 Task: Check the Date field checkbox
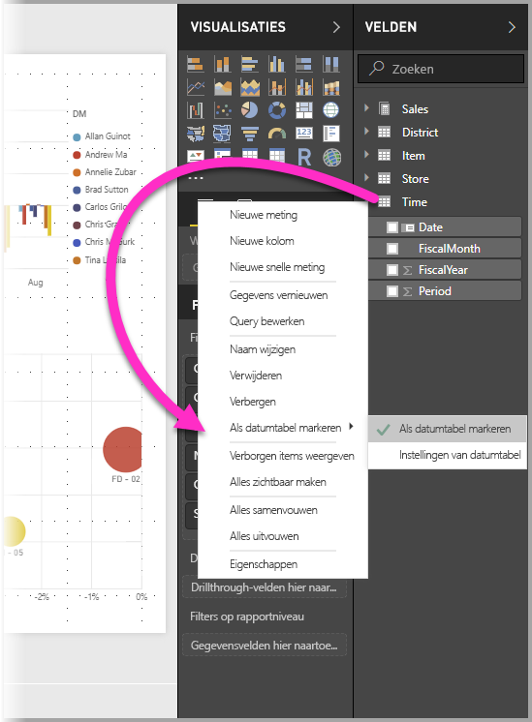[392, 227]
